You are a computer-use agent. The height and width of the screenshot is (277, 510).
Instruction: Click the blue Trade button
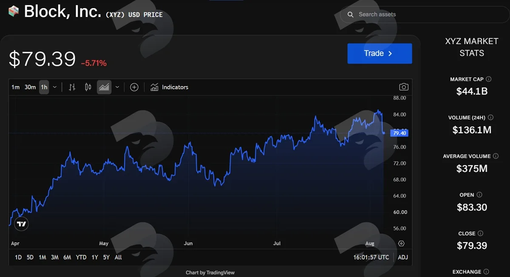point(380,53)
